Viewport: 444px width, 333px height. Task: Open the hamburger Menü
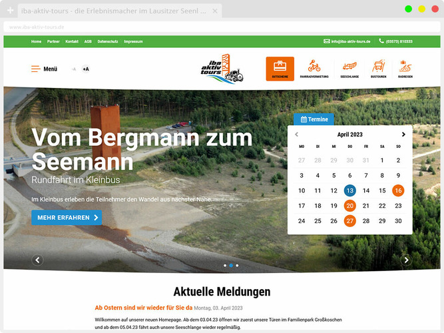pyautogui.click(x=44, y=69)
